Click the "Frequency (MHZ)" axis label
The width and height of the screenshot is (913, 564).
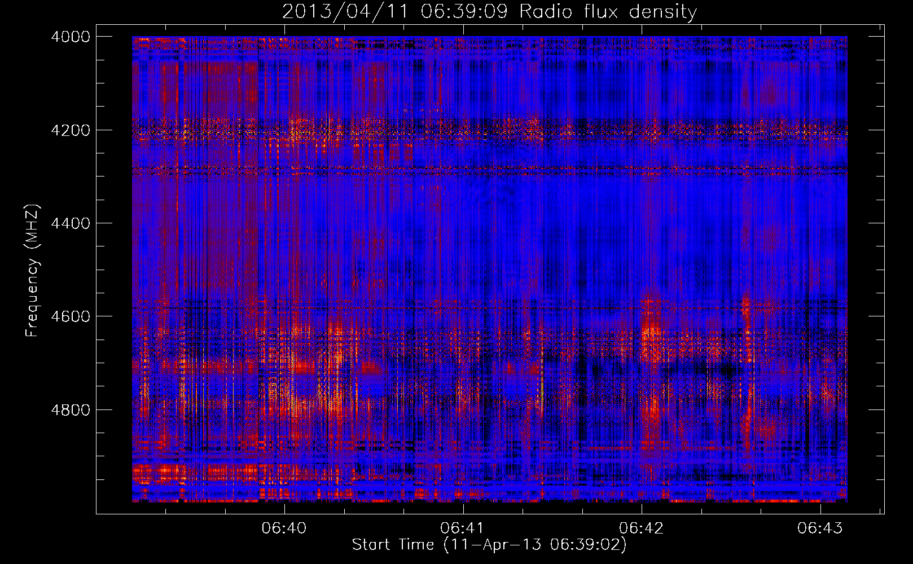pos(33,271)
